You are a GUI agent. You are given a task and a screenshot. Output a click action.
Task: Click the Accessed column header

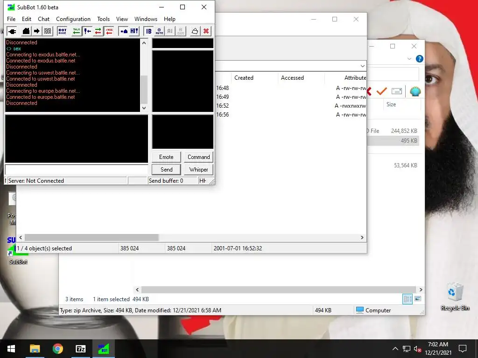click(292, 78)
